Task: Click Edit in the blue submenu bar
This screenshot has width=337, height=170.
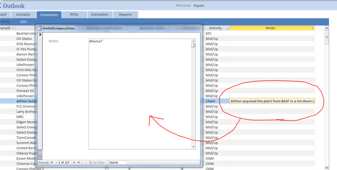Action: [23, 22]
